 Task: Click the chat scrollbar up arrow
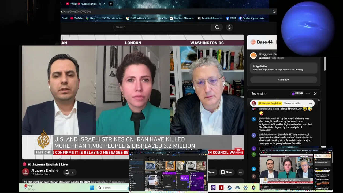click(319, 100)
